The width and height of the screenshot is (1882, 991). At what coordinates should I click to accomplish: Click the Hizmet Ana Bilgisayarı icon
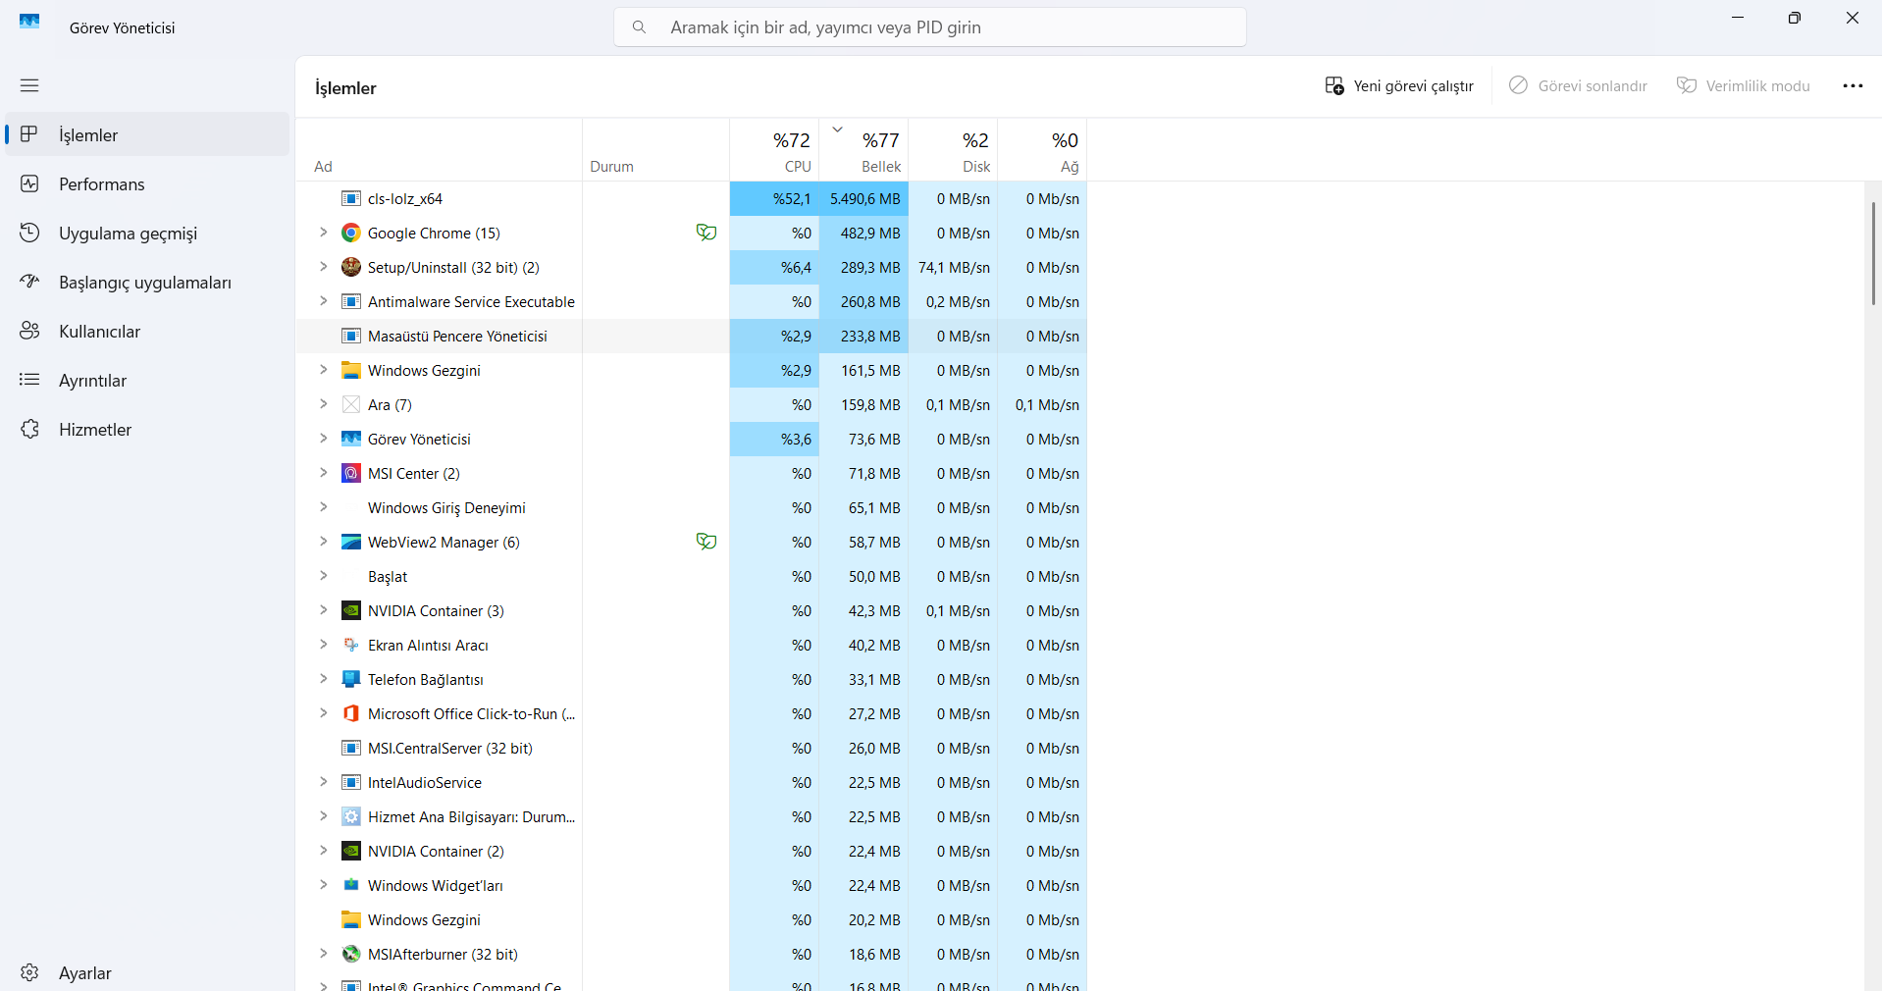(350, 816)
